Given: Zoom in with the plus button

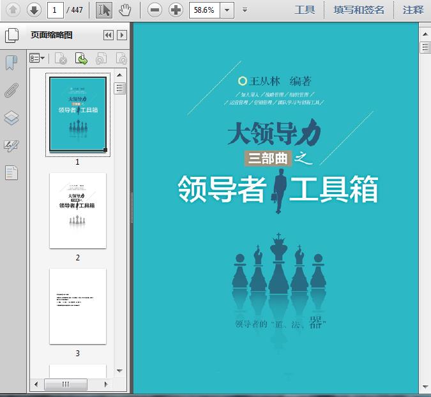Looking at the screenshot, I should [176, 10].
